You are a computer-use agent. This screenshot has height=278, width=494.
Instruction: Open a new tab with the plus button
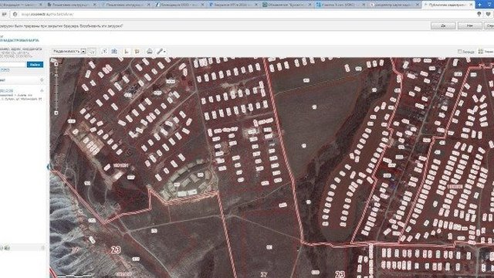pos(480,5)
